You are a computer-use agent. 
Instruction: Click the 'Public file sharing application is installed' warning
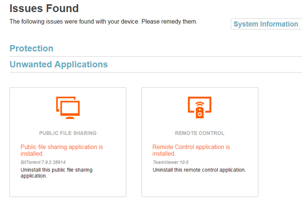click(62, 150)
